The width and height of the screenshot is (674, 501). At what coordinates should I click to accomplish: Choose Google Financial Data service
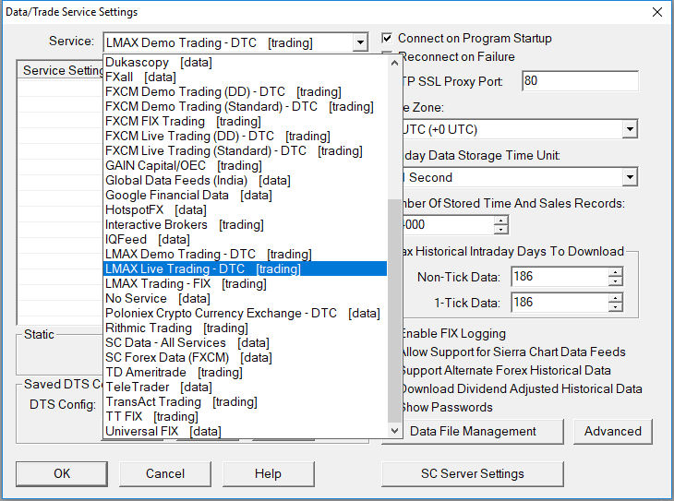coord(245,195)
